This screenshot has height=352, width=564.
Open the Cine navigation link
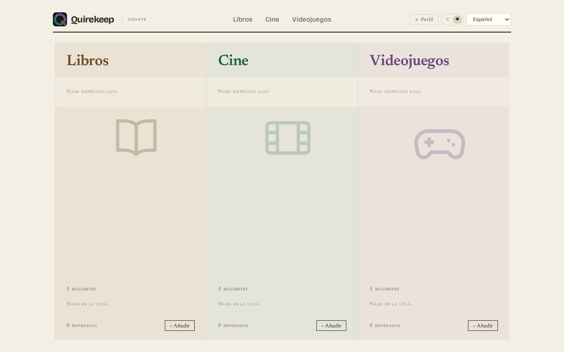[272, 19]
